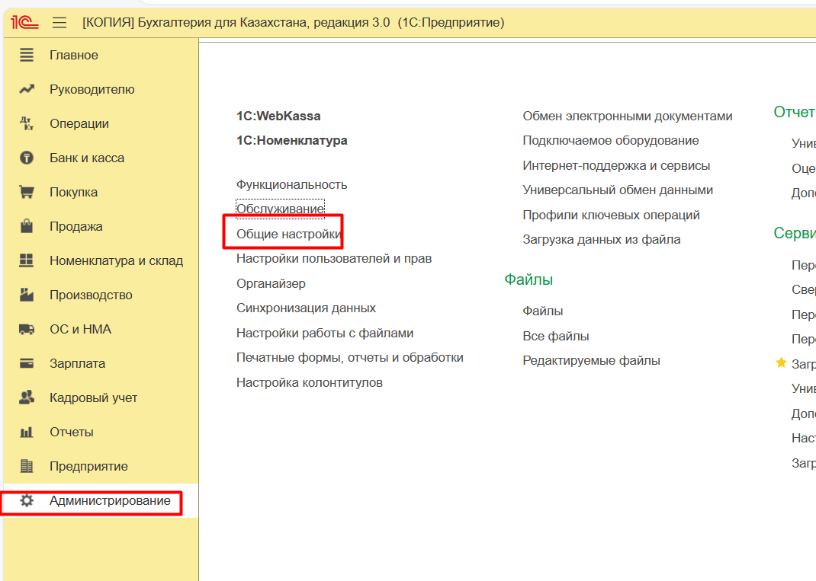Click the ОС и НМА truck icon
This screenshot has width=816, height=581.
[27, 329]
